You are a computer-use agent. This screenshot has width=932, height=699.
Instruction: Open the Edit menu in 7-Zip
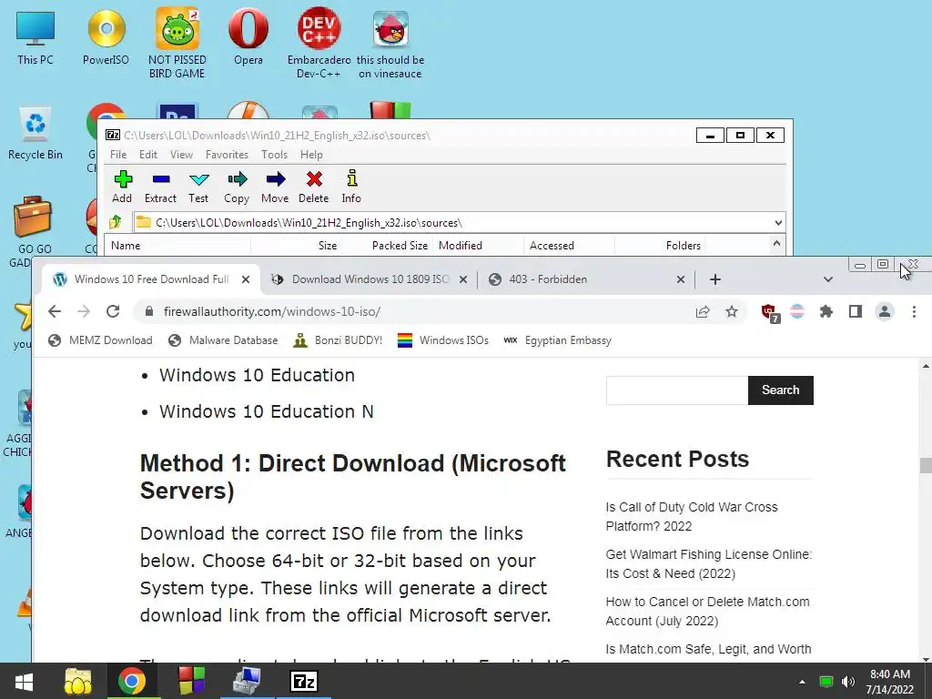148,155
